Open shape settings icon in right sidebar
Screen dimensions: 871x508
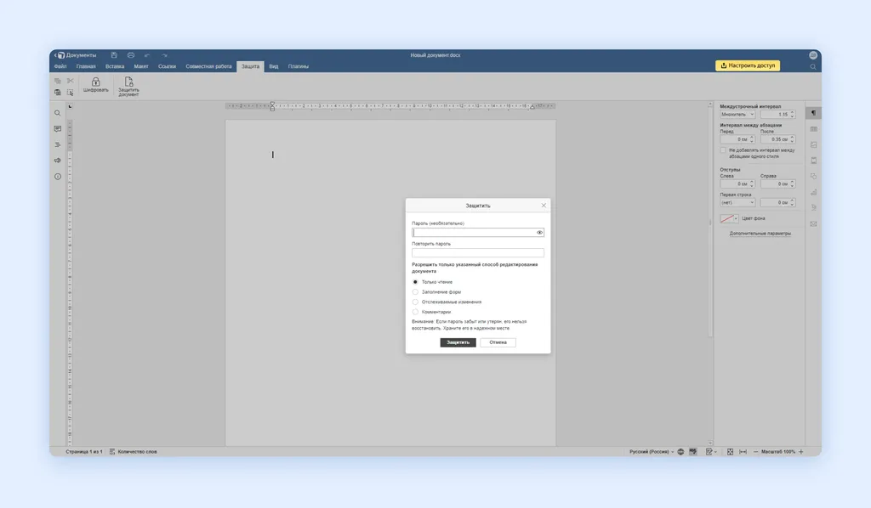(x=813, y=177)
